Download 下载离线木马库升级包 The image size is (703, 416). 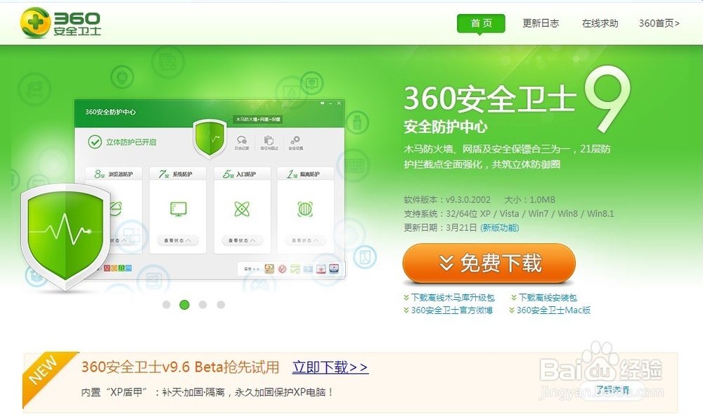(x=453, y=298)
